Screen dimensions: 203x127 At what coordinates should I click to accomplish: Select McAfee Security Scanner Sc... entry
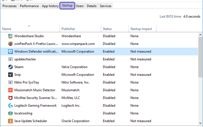click(36, 98)
